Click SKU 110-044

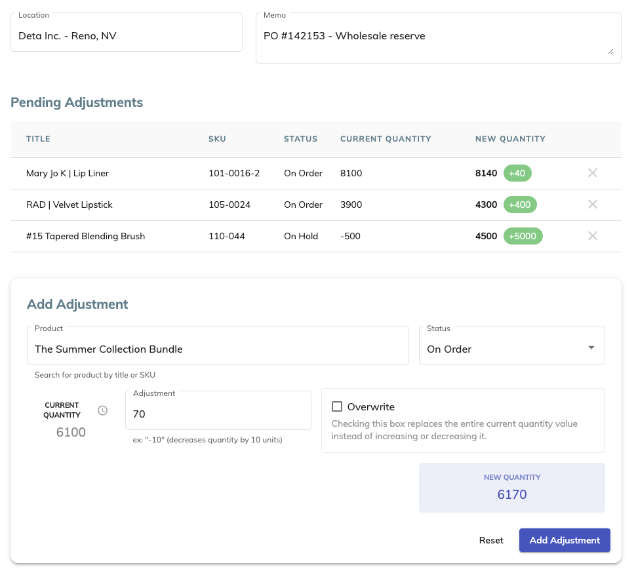pos(227,236)
